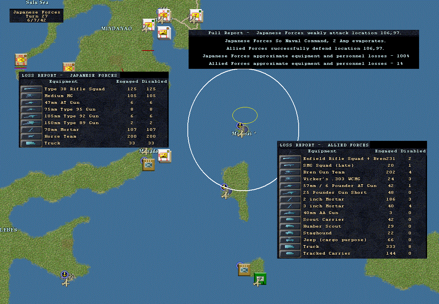This screenshot has height=304, width=439.
Task: Select the Vicker's .303 WCMG icon
Action: (x=290, y=179)
